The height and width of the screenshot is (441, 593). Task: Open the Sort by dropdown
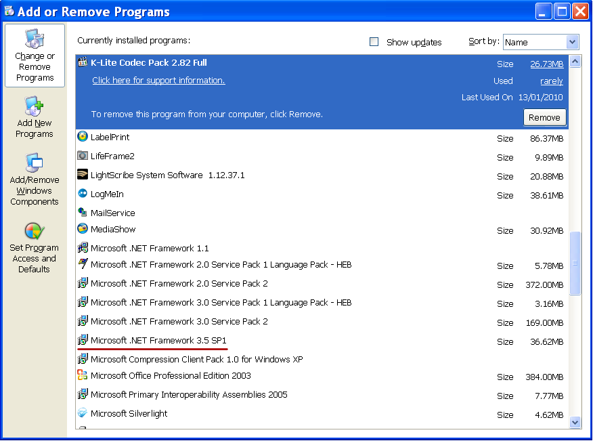[x=572, y=42]
